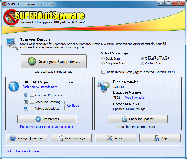Image resolution: width=187 pixels, height=159 pixels.
Task: Click the wrench Repairs icon
Action: pyautogui.click(x=110, y=138)
